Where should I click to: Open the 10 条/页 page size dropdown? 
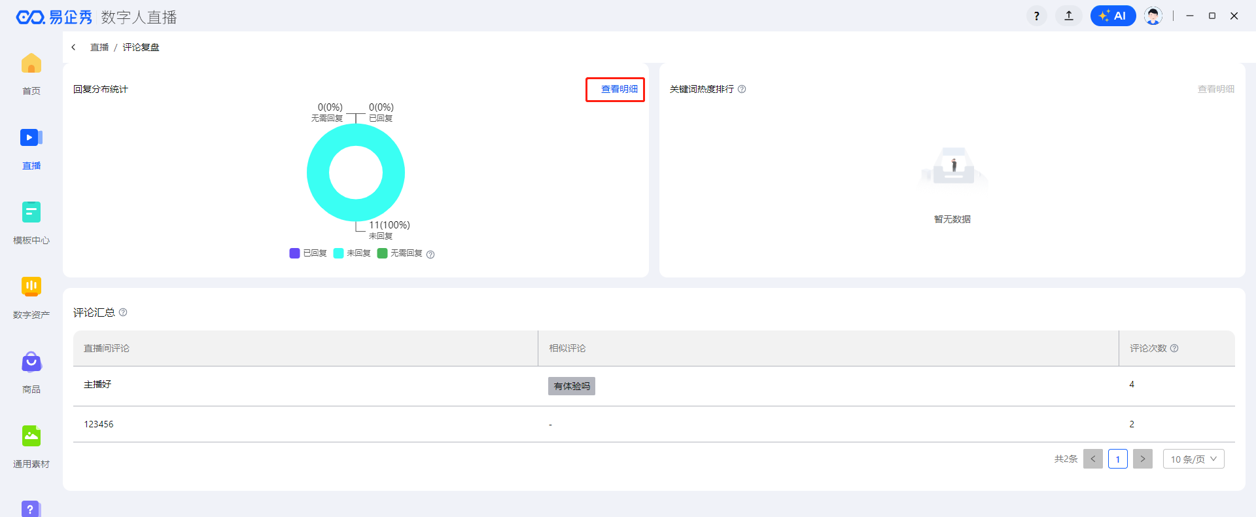(1194, 459)
